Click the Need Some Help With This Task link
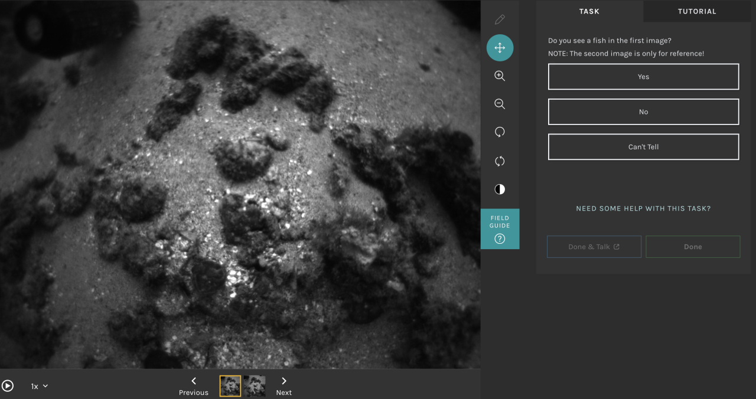 pyautogui.click(x=643, y=208)
